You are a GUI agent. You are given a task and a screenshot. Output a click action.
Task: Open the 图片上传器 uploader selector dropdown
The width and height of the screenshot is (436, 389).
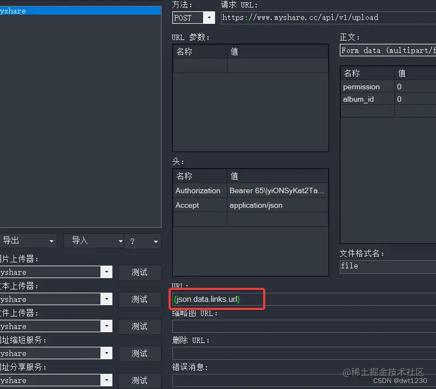coord(106,272)
